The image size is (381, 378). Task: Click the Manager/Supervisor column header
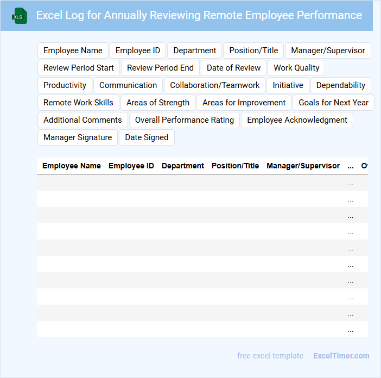[303, 166]
